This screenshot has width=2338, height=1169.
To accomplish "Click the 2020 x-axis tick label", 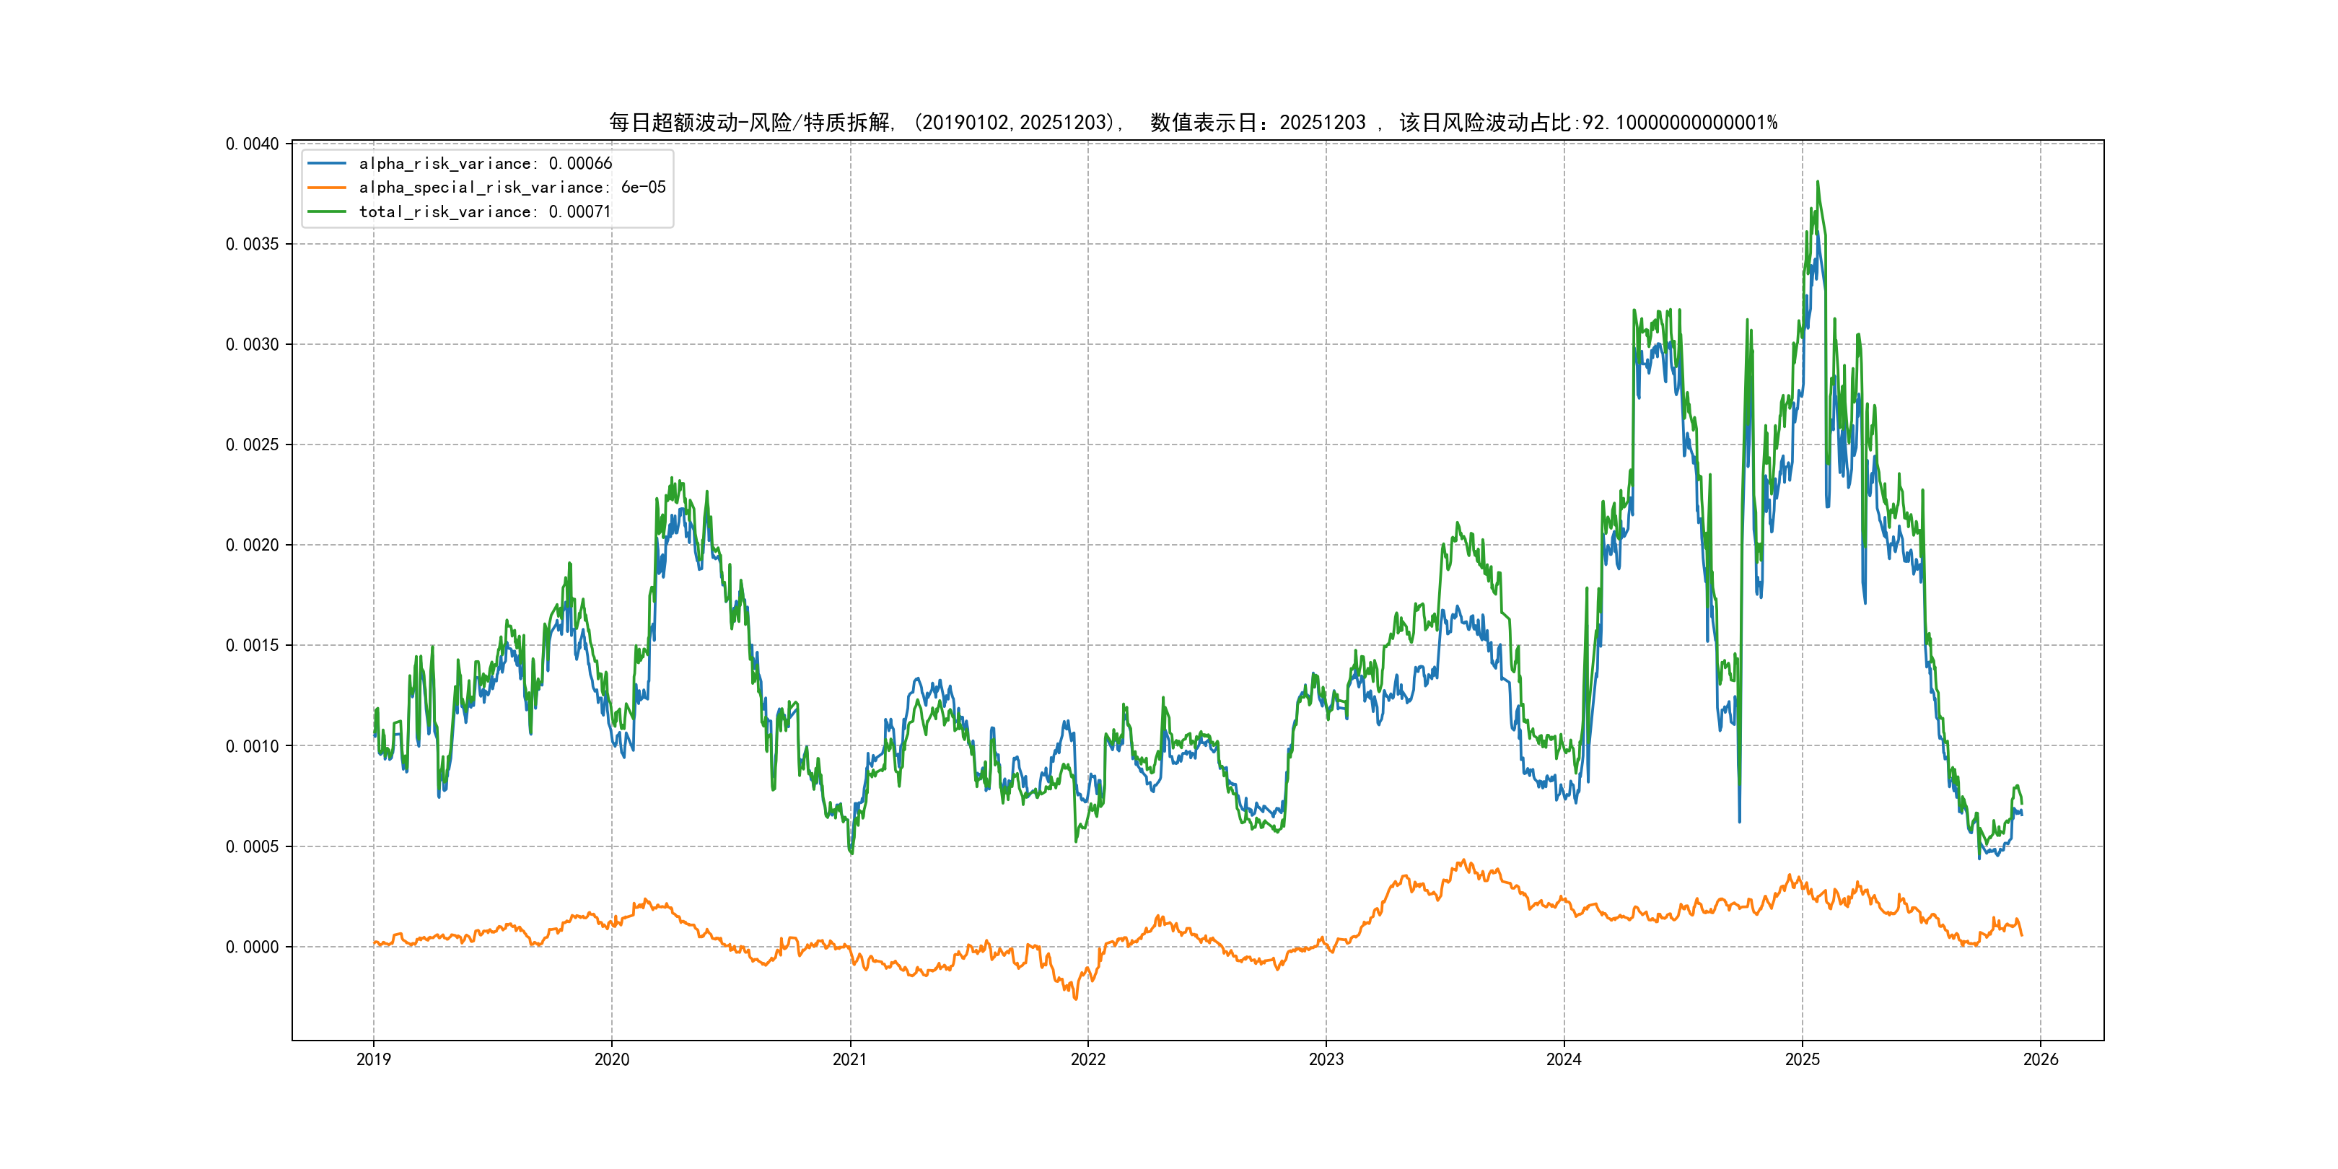I will [x=612, y=1059].
